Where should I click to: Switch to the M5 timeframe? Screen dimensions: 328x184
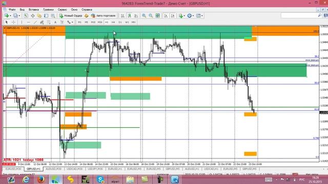(x=86, y=22)
